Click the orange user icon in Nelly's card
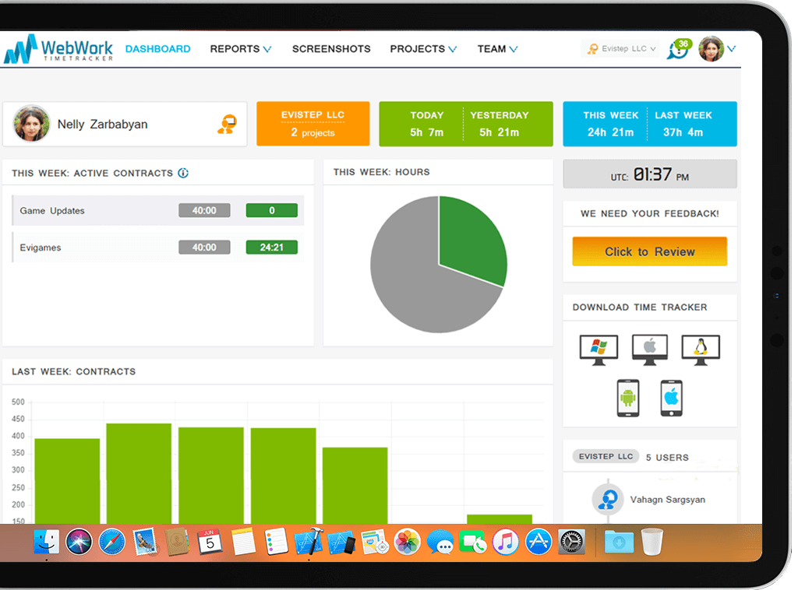This screenshot has height=590, width=798. (227, 124)
